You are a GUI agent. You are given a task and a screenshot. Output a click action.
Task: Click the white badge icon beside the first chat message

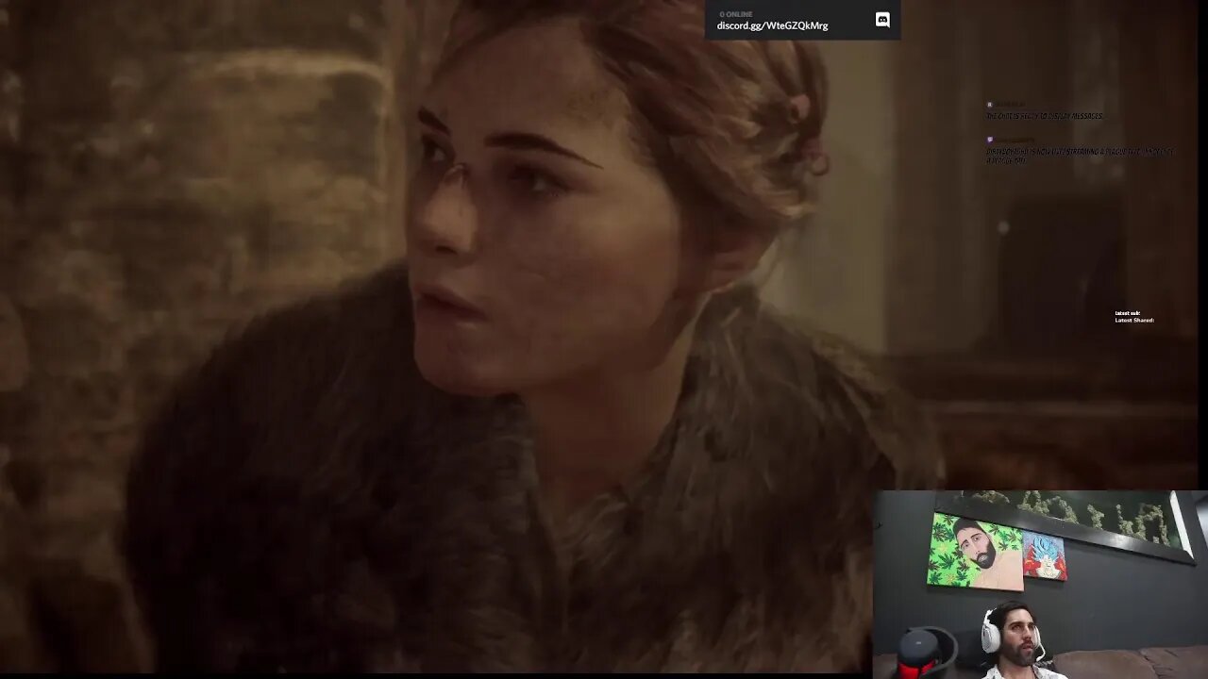click(989, 105)
